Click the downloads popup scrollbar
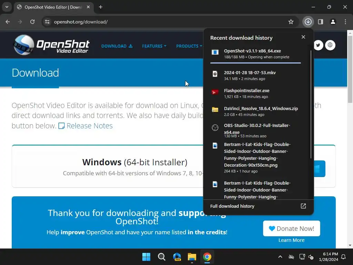The width and height of the screenshot is (353, 265). click(311, 104)
